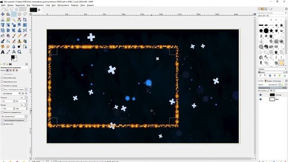The image size is (288, 162).
Task: Select the Ink tool
Action: click(x=3, y=41)
